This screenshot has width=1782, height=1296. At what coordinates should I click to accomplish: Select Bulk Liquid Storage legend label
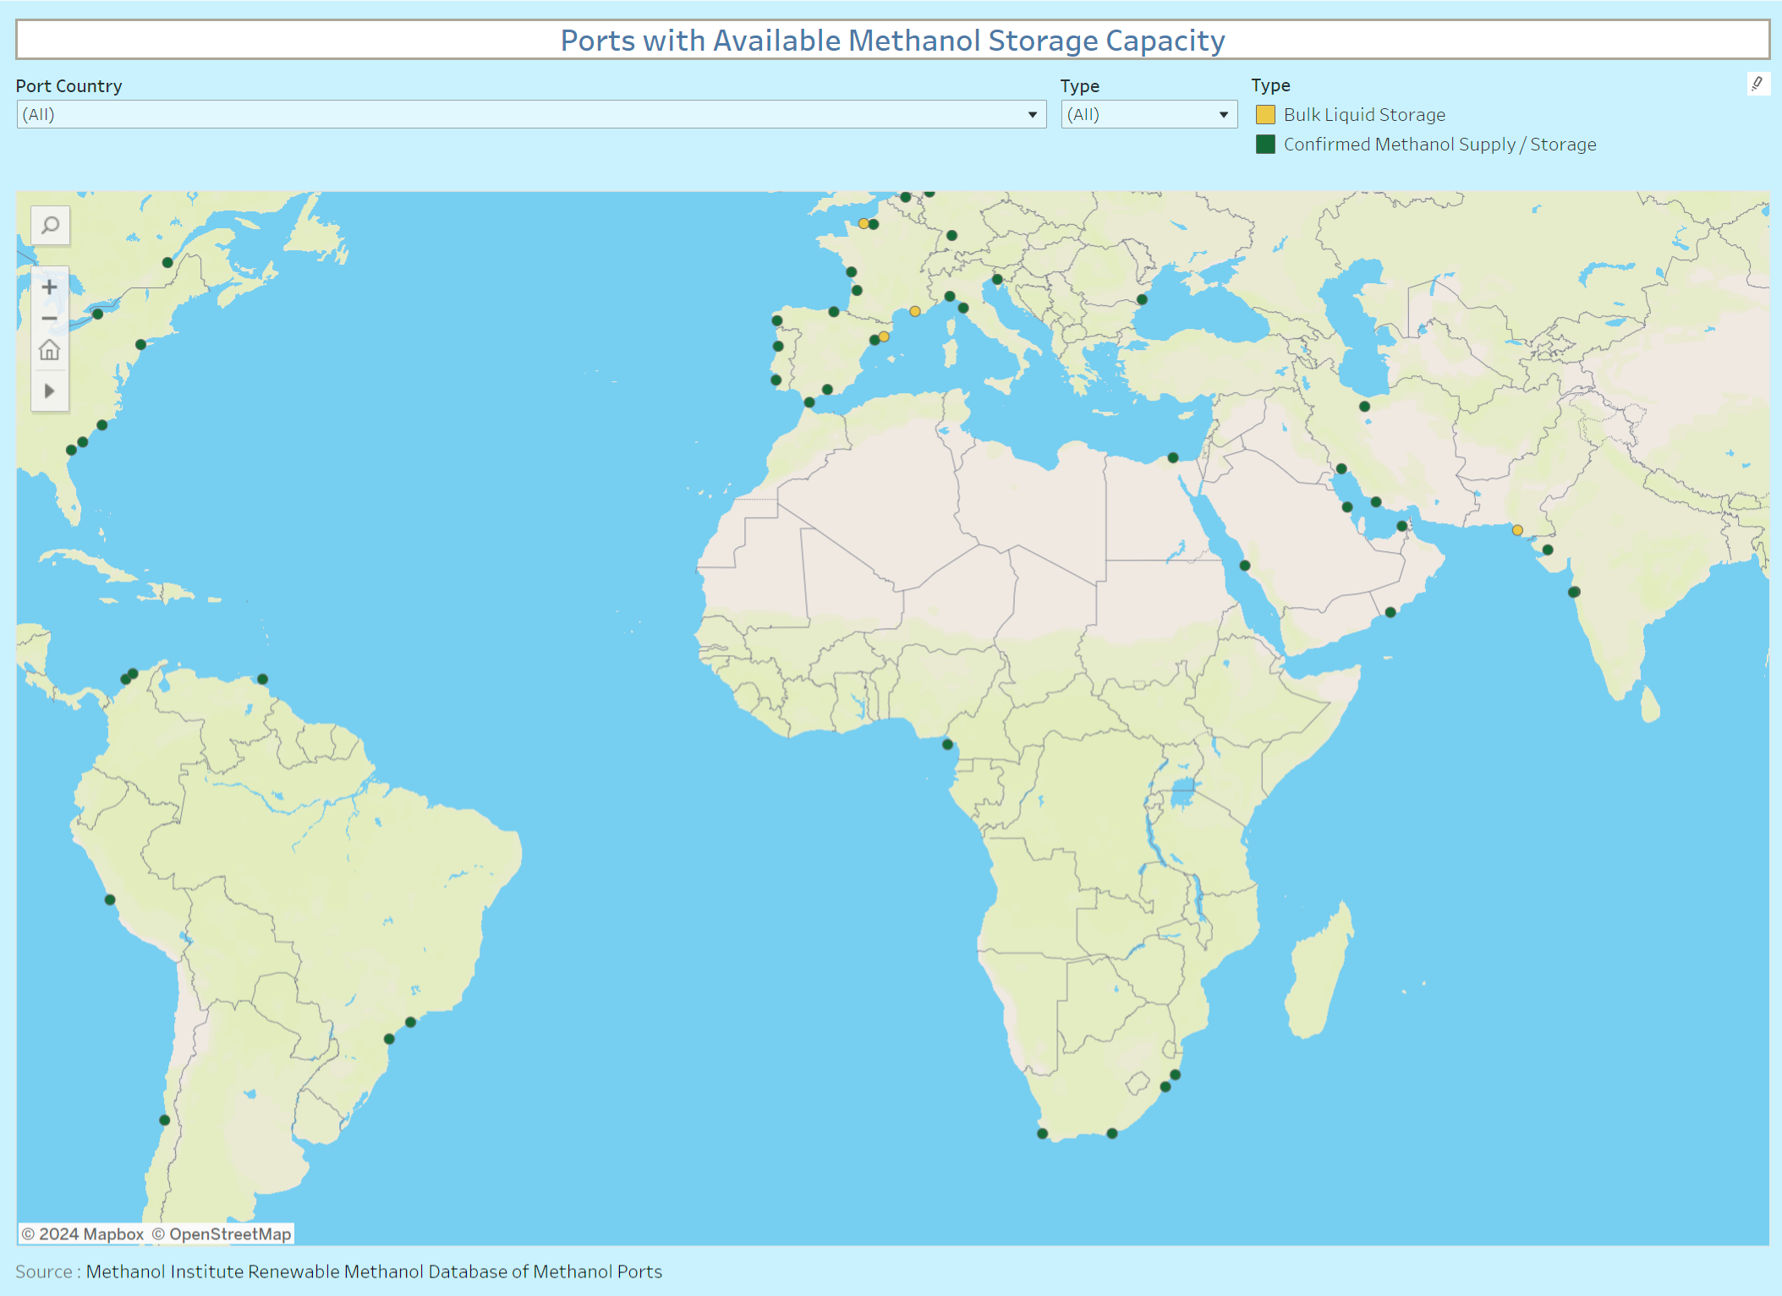coord(1363,115)
